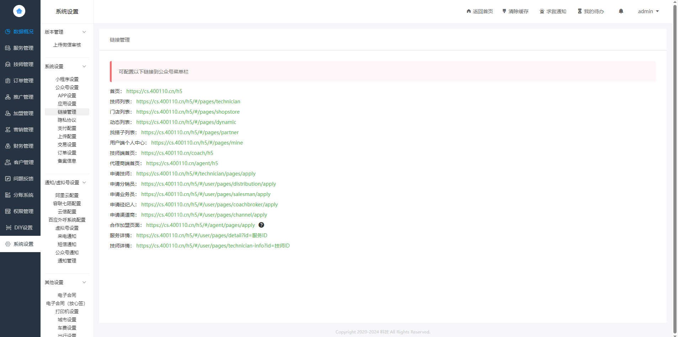This screenshot has width=678, height=337.
Task: Open 分账系统 in the main sidebar
Action: click(x=20, y=195)
